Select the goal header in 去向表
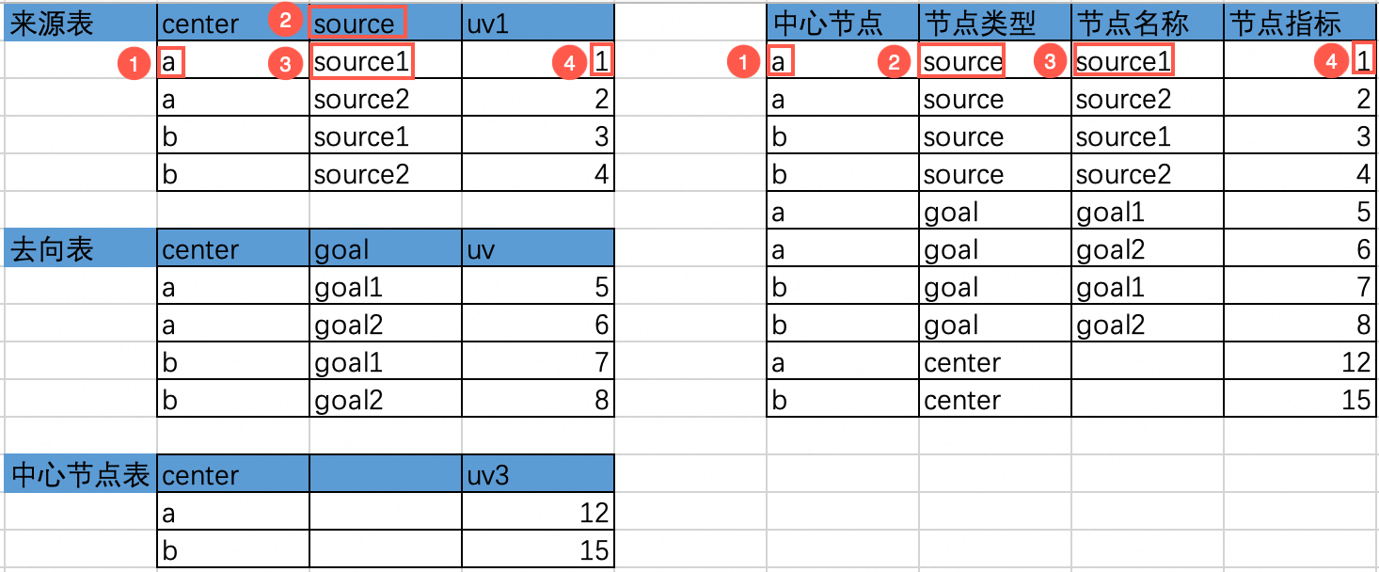 tap(385, 250)
